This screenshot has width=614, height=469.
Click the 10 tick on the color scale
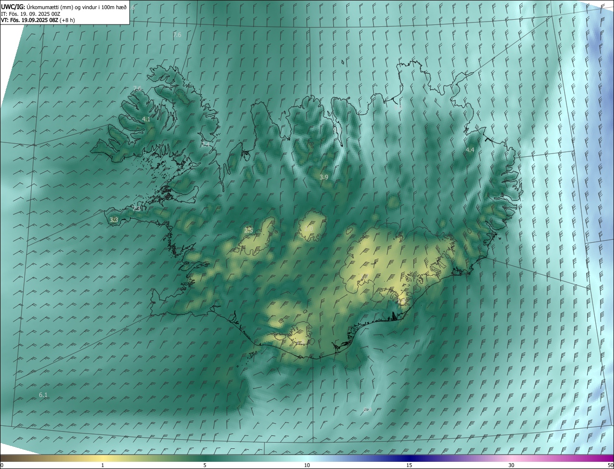(x=307, y=465)
